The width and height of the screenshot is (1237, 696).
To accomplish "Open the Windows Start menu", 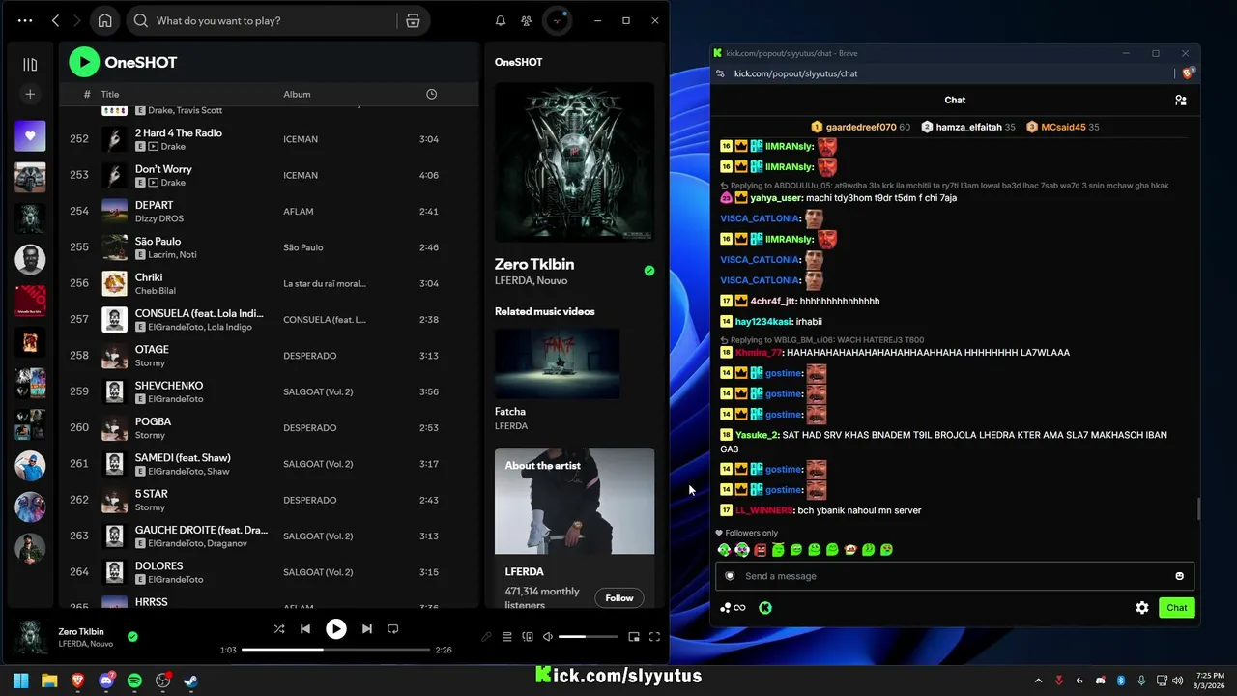I will point(20,681).
